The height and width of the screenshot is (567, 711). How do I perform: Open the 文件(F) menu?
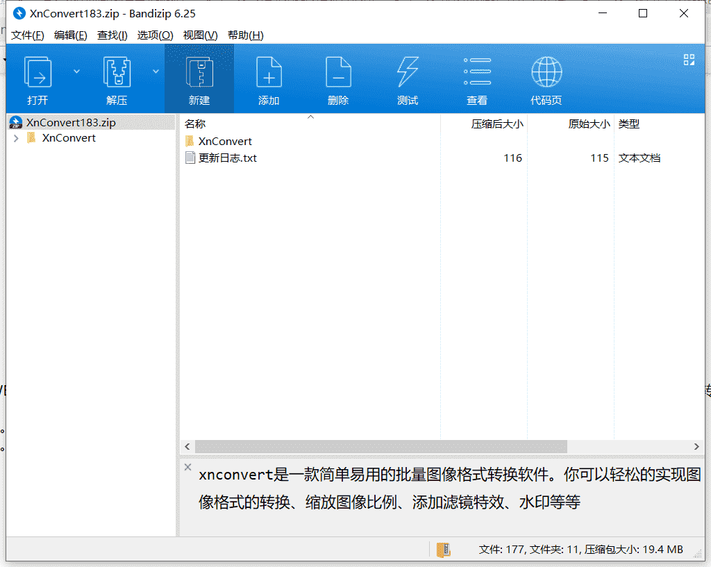click(27, 35)
